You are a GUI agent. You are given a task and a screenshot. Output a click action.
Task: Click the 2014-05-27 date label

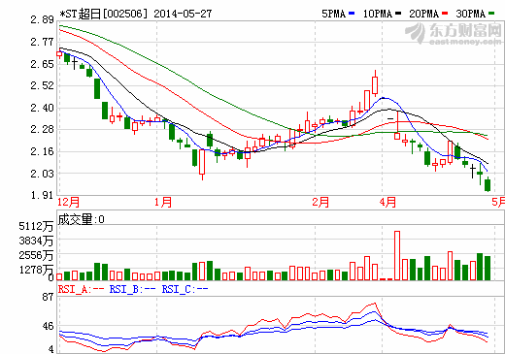pyautogui.click(x=183, y=14)
